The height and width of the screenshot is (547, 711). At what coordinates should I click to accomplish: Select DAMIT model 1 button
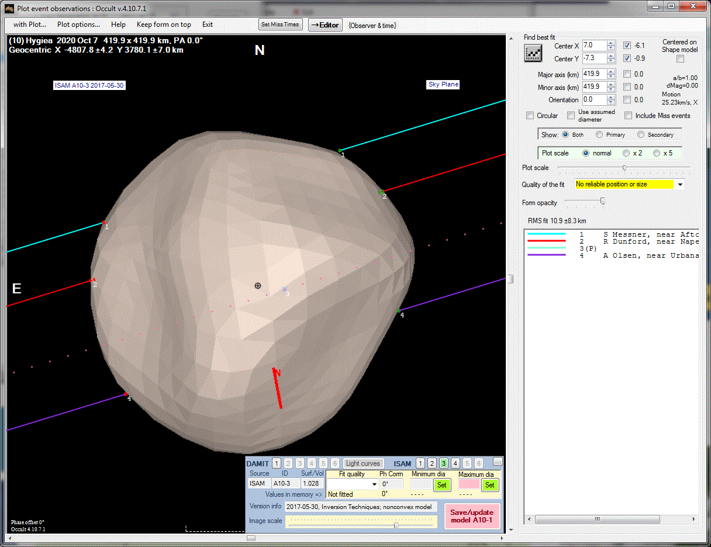[x=277, y=463]
